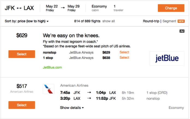Click the 1 traveler field
The image size is (190, 119).
coord(118,8)
